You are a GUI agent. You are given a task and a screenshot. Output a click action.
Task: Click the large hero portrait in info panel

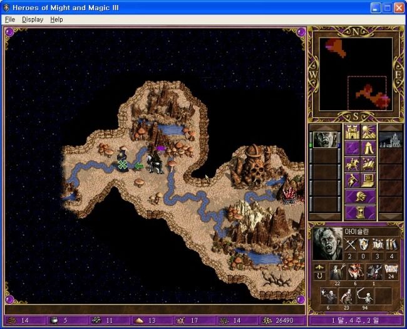[x=327, y=244]
